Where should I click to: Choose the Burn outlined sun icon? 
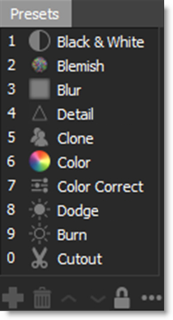pyautogui.click(x=40, y=233)
